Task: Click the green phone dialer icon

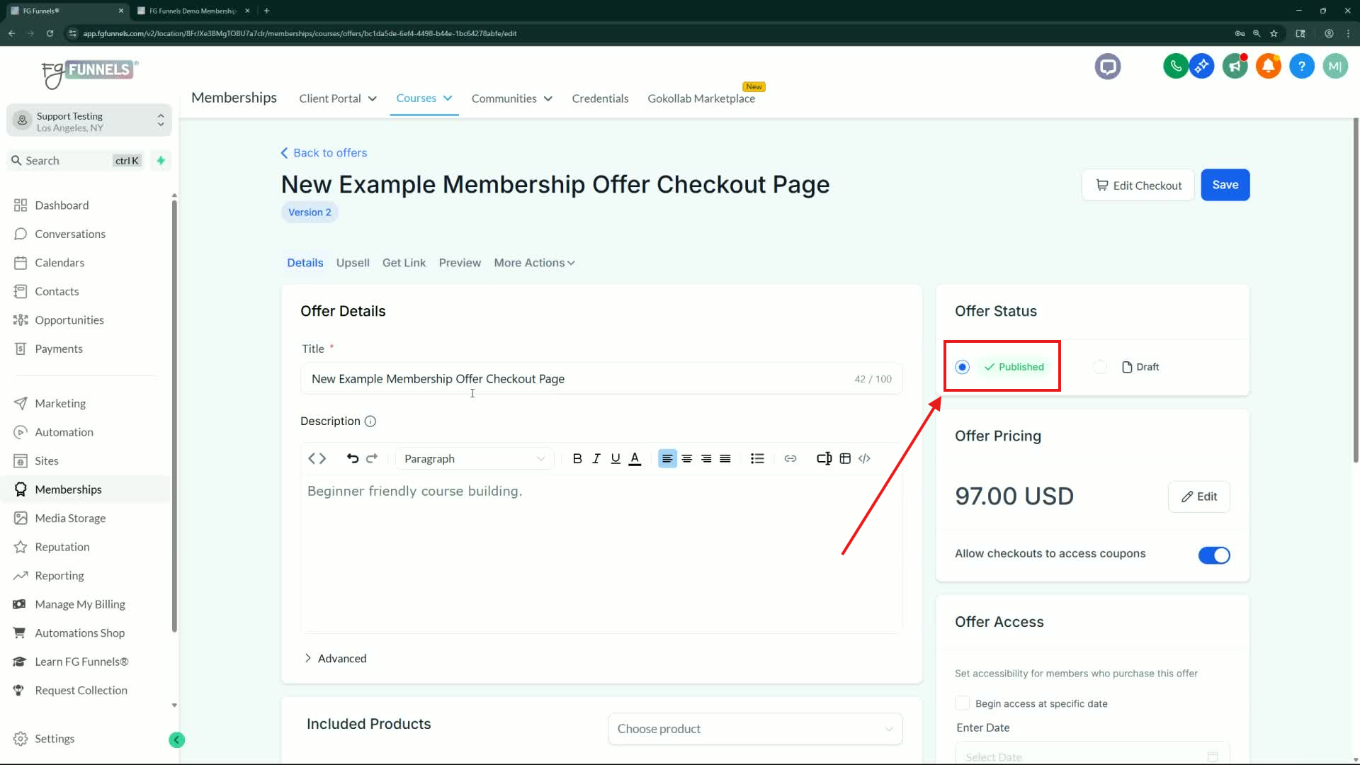Action: tap(1175, 67)
